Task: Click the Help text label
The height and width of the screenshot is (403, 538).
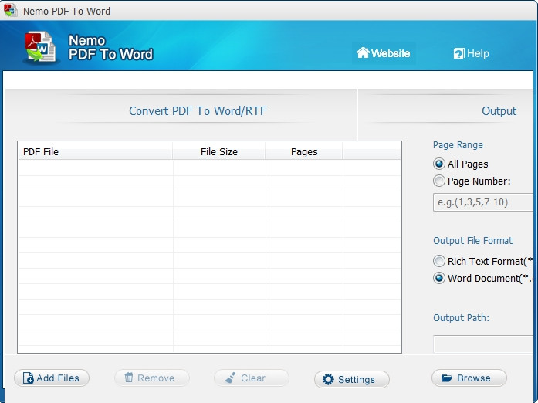Action: click(x=478, y=53)
